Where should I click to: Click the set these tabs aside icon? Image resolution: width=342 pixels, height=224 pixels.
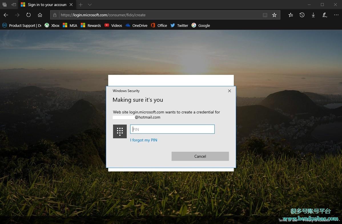[14, 5]
